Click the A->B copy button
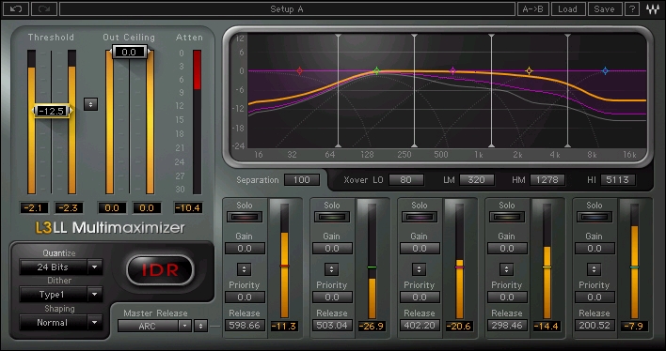 (533, 8)
